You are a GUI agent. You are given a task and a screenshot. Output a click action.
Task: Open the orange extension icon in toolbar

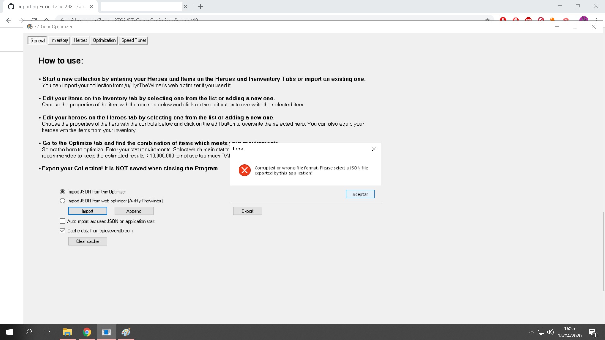coord(552,20)
